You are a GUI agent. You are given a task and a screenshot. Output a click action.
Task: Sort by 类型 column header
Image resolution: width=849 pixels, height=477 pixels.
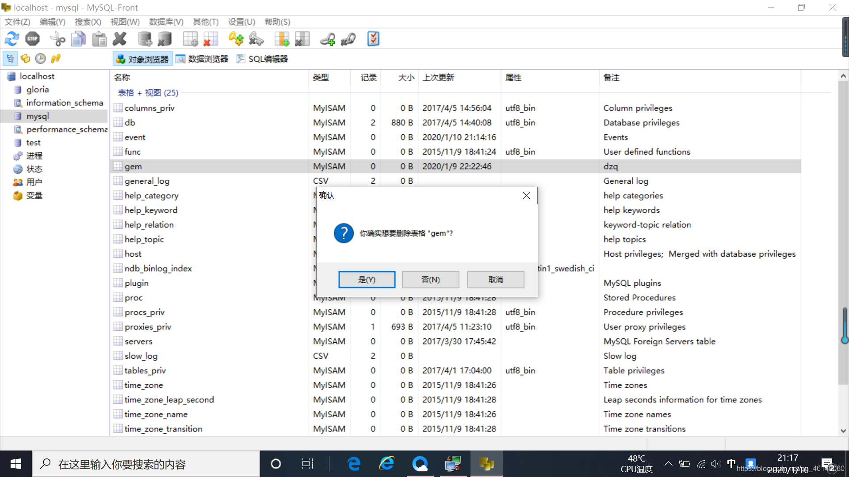[x=329, y=77]
